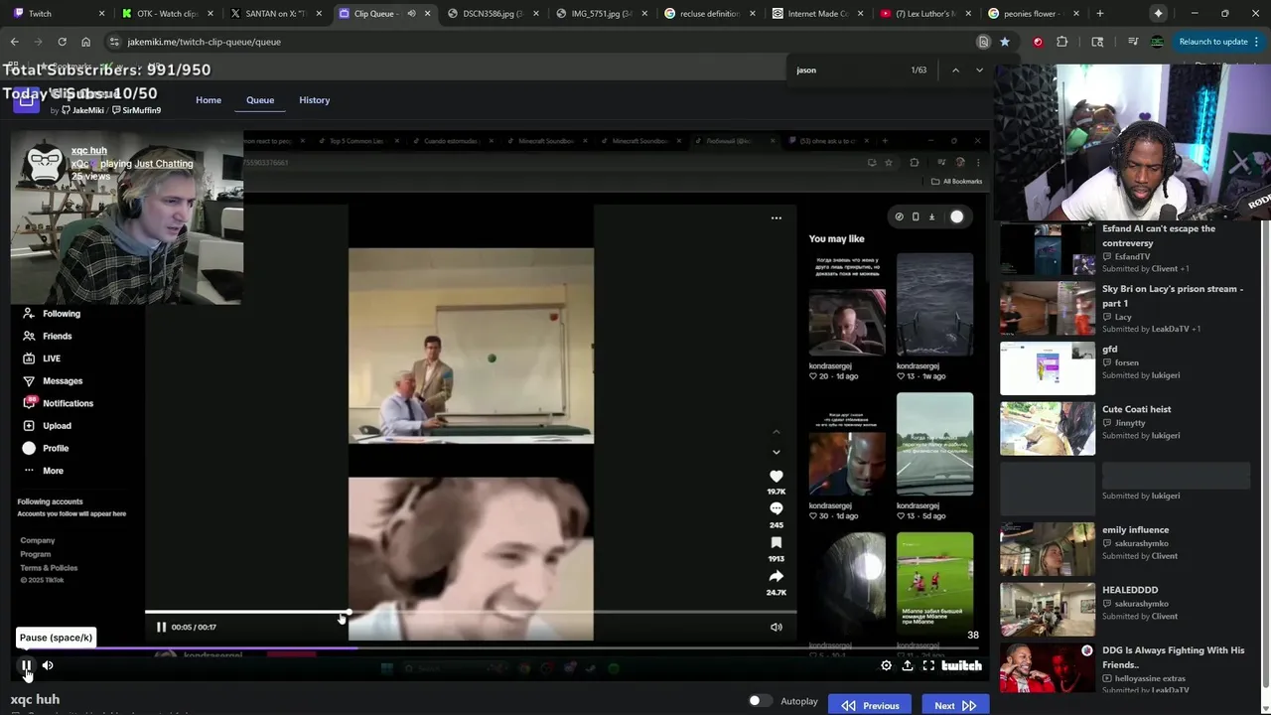Screen dimensions: 1271x715
Task: Switch to the DSCN3586.jpg tab
Action: pos(493,14)
